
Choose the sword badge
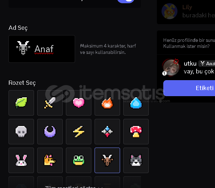tap(50, 103)
